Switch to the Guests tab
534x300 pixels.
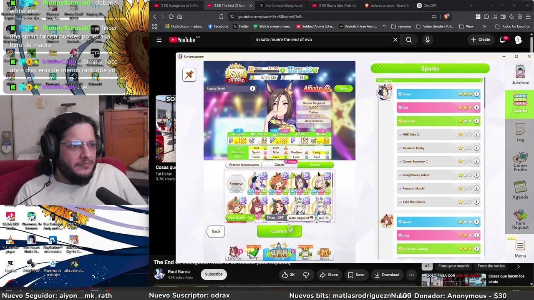(280, 165)
